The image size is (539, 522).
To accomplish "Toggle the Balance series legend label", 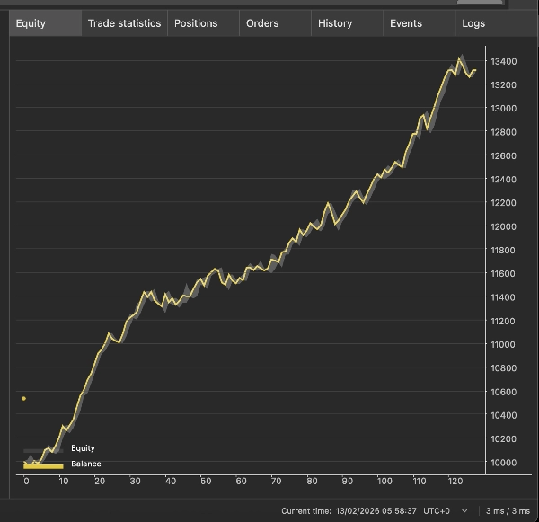I will (86, 464).
